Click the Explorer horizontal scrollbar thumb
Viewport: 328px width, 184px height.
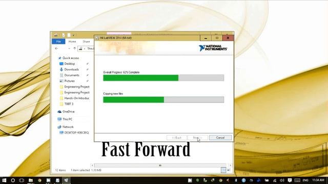click(x=160, y=165)
